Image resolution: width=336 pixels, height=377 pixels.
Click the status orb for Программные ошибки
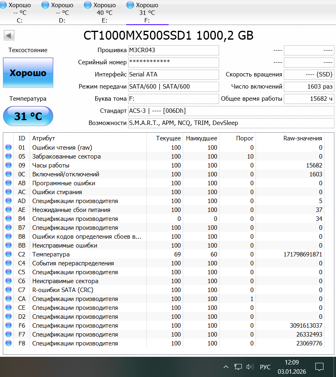tap(8, 183)
